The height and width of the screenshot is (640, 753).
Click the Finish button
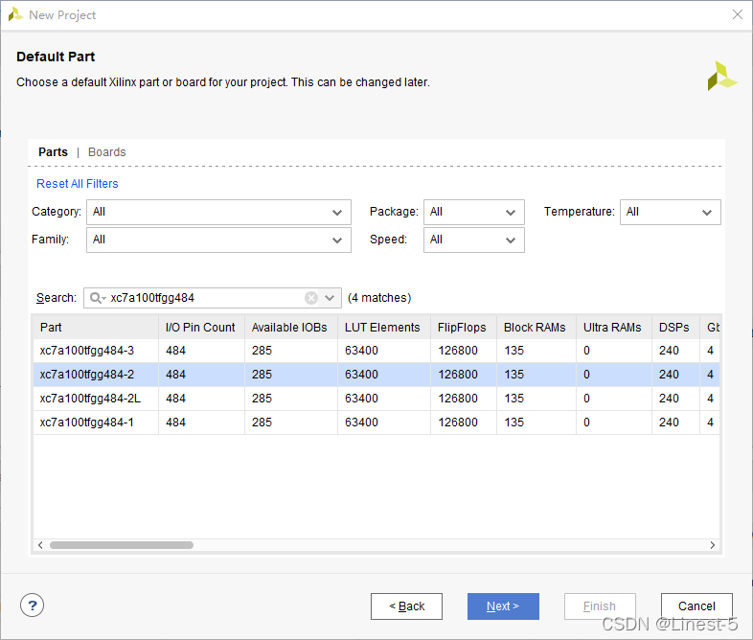tap(600, 606)
